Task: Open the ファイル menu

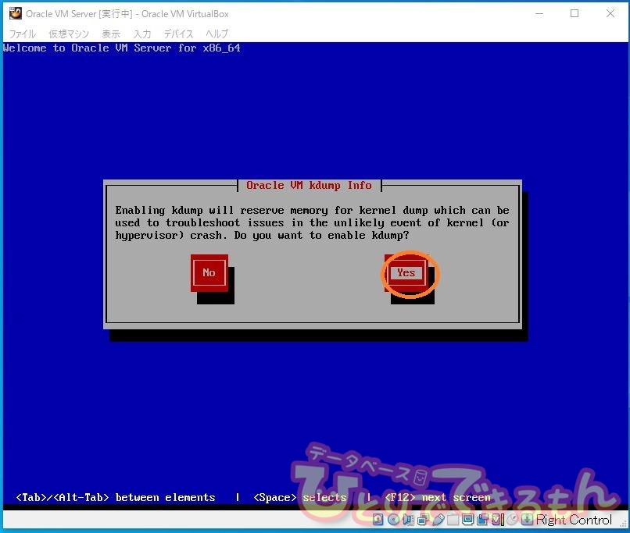Action: [x=22, y=34]
